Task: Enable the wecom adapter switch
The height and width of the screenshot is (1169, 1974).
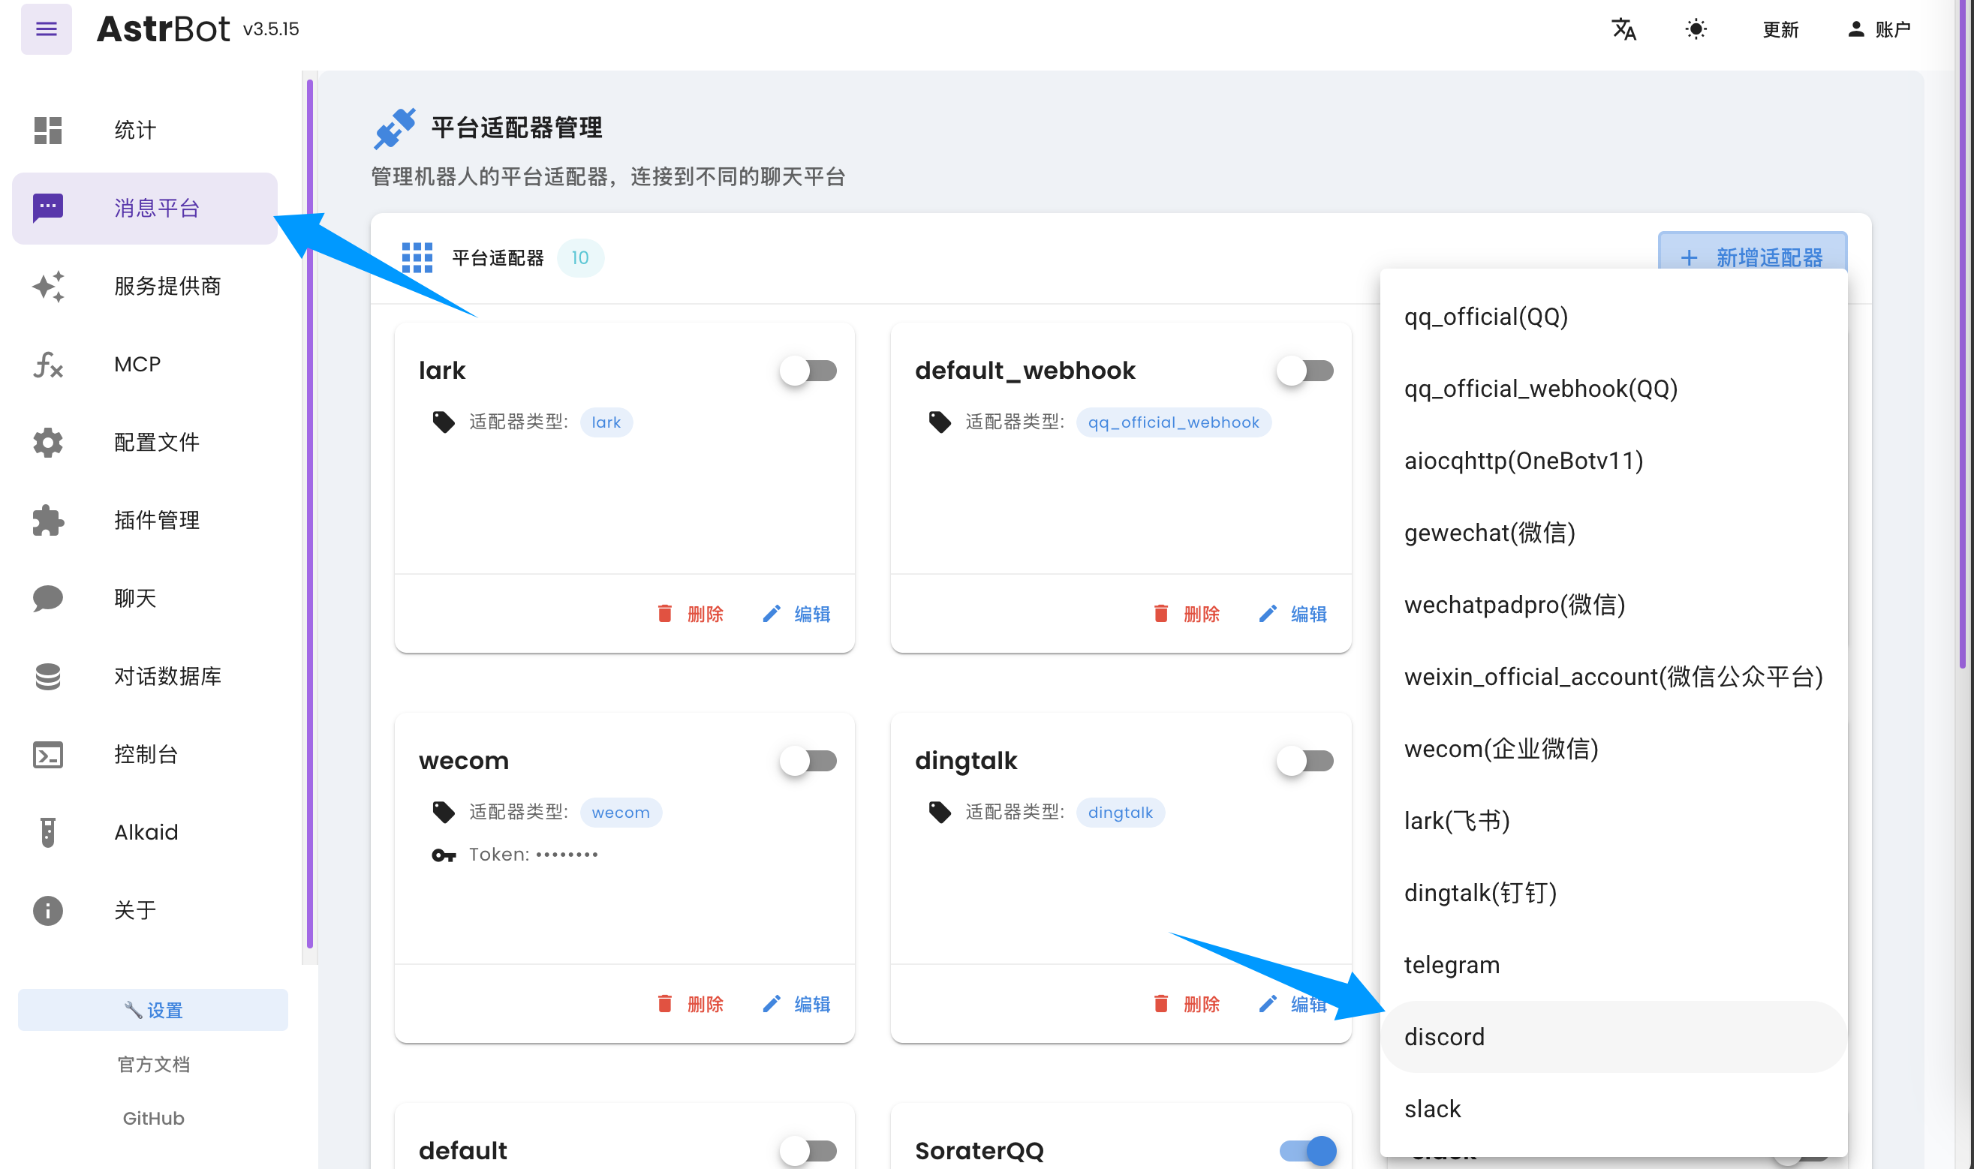Action: click(x=808, y=760)
